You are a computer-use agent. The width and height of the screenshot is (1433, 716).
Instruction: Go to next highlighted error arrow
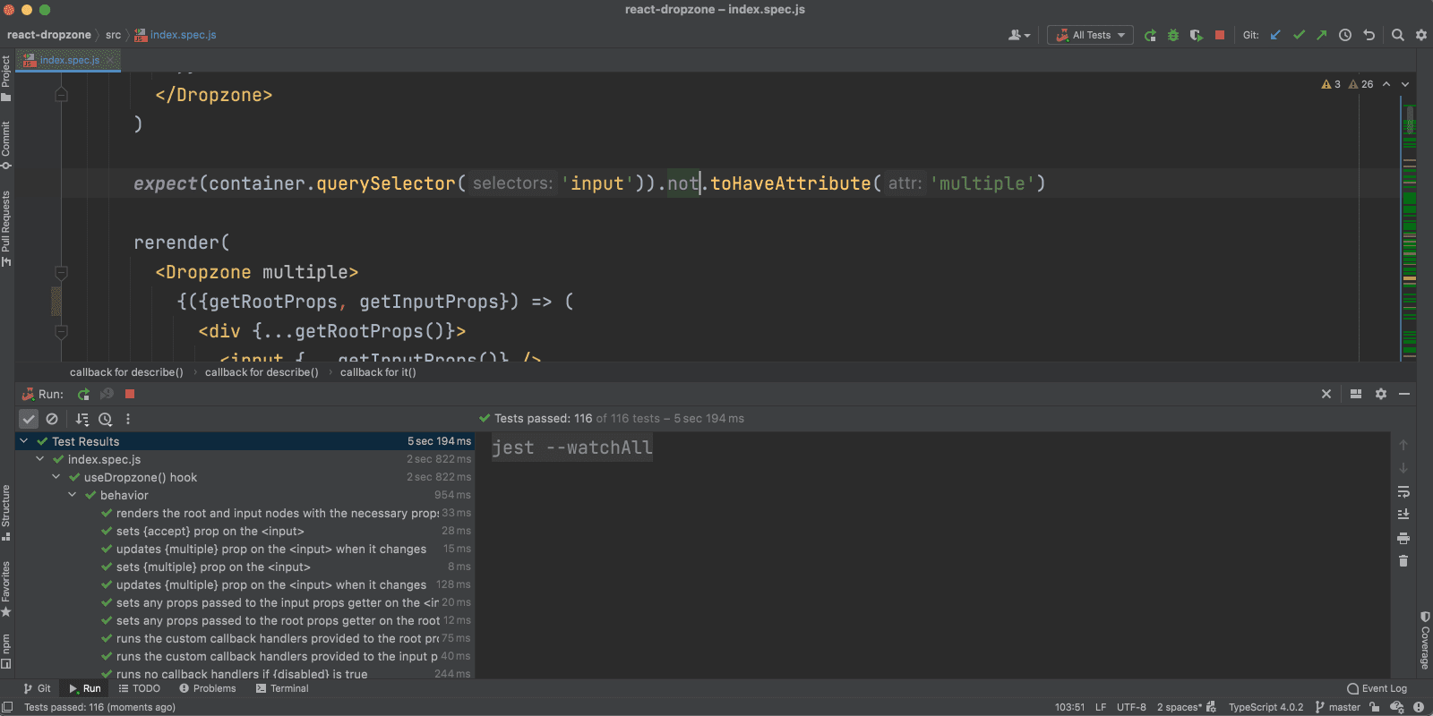1405,84
